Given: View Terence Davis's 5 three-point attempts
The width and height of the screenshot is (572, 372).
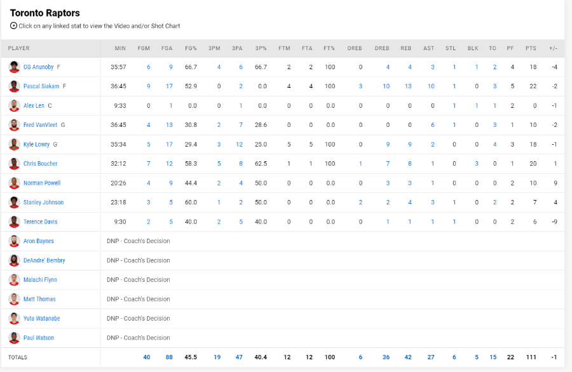Looking at the screenshot, I should coord(241,222).
